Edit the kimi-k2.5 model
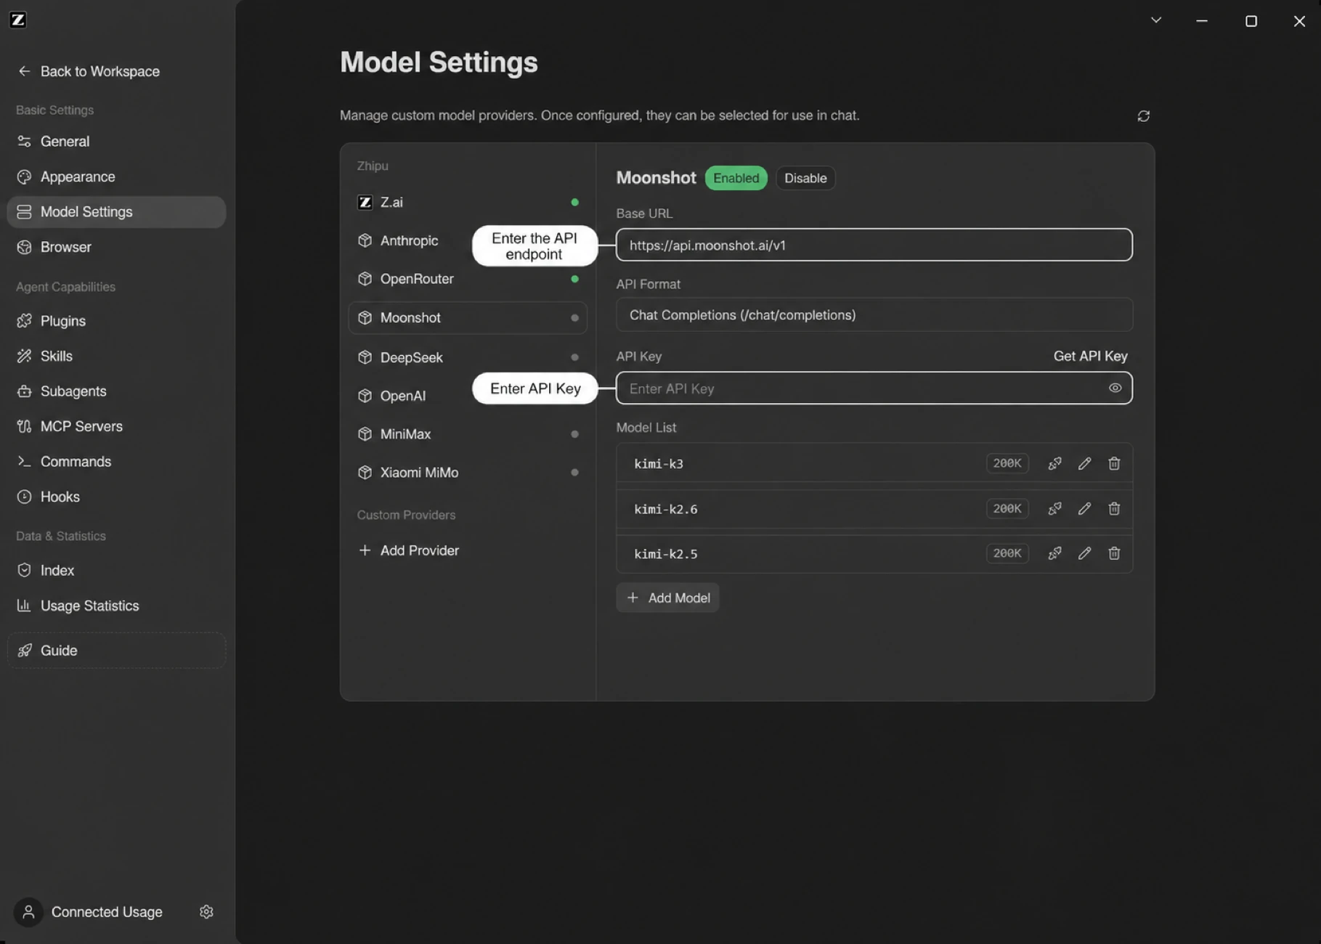 (1084, 553)
